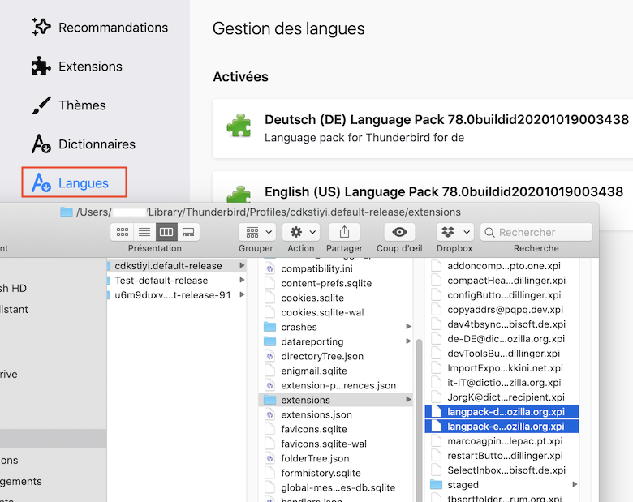Image resolution: width=633 pixels, height=502 pixels.
Task: Open the Dropbox toolbar menu
Action: (x=455, y=232)
